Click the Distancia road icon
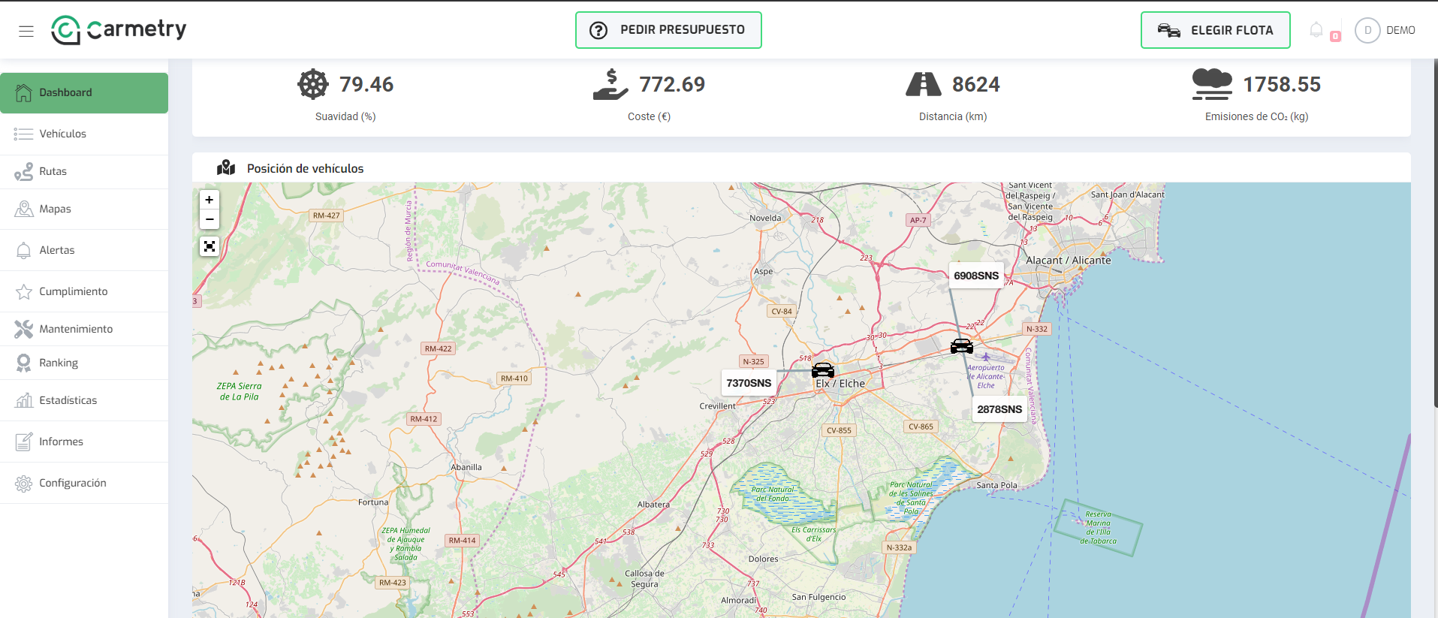1438x618 pixels. (923, 84)
